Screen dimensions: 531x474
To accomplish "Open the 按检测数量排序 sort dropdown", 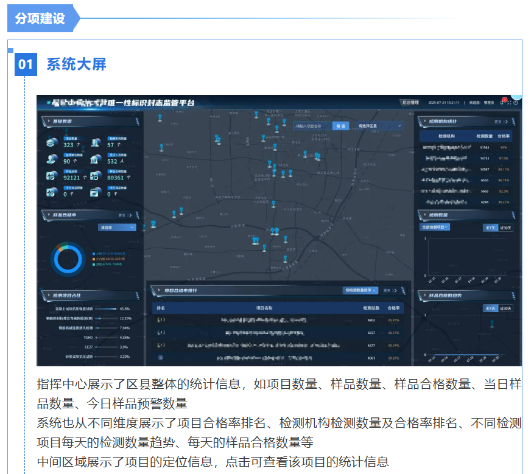I will (x=360, y=291).
